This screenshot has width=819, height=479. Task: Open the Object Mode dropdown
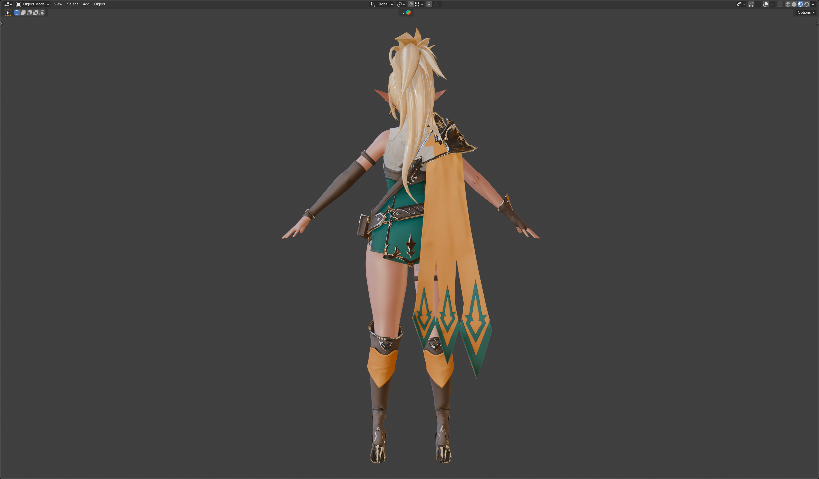coord(33,4)
